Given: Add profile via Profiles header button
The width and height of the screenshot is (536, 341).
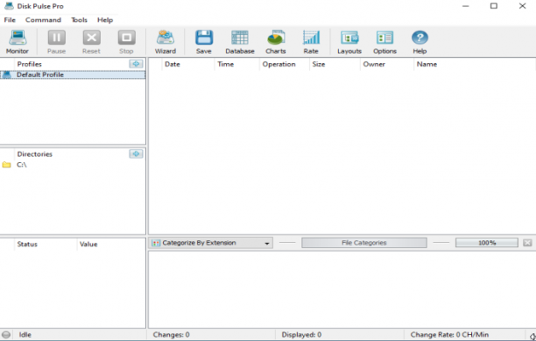Looking at the screenshot, I should [x=136, y=64].
